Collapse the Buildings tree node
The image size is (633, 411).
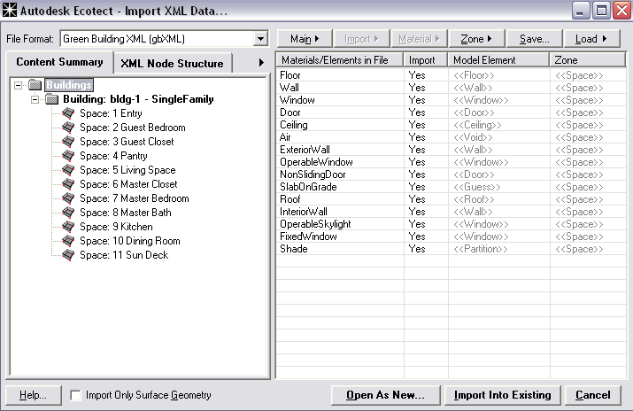(19, 85)
